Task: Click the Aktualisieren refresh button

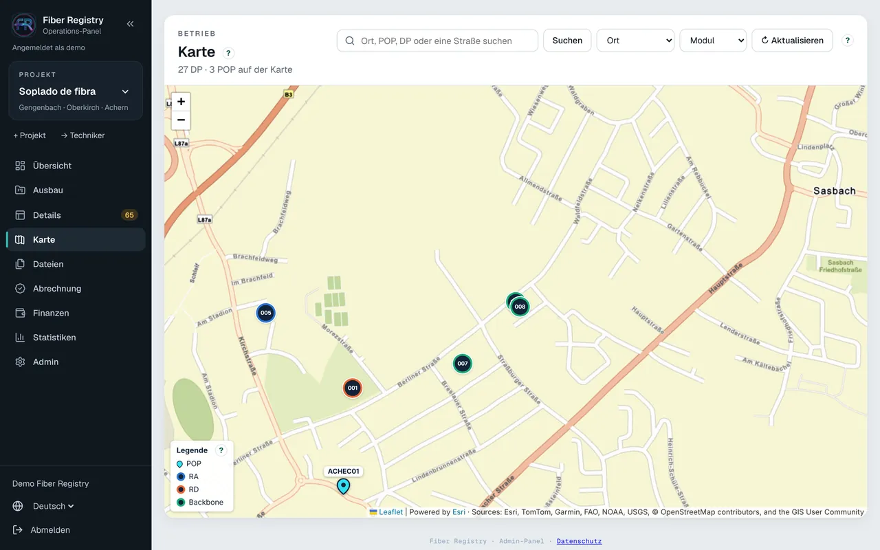Action: click(792, 41)
